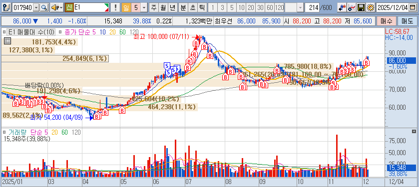
Task: Click the floppy disk save icon
Action: pyautogui.click(x=361, y=7)
